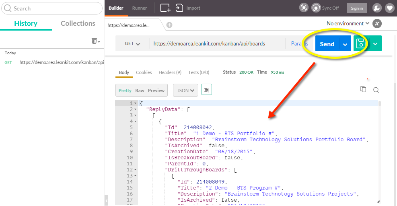Switch response view to Preview
Image resolution: width=397 pixels, height=206 pixels.
point(156,91)
